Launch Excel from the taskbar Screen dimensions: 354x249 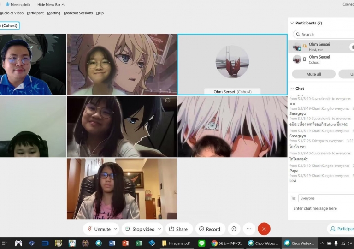[x=139, y=243]
